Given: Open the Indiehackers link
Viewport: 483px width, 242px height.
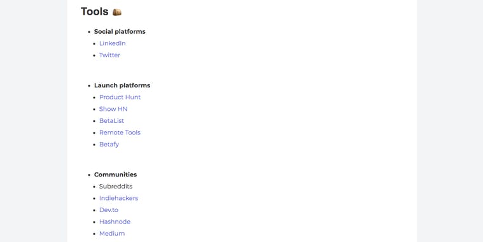Looking at the screenshot, I should [118, 198].
